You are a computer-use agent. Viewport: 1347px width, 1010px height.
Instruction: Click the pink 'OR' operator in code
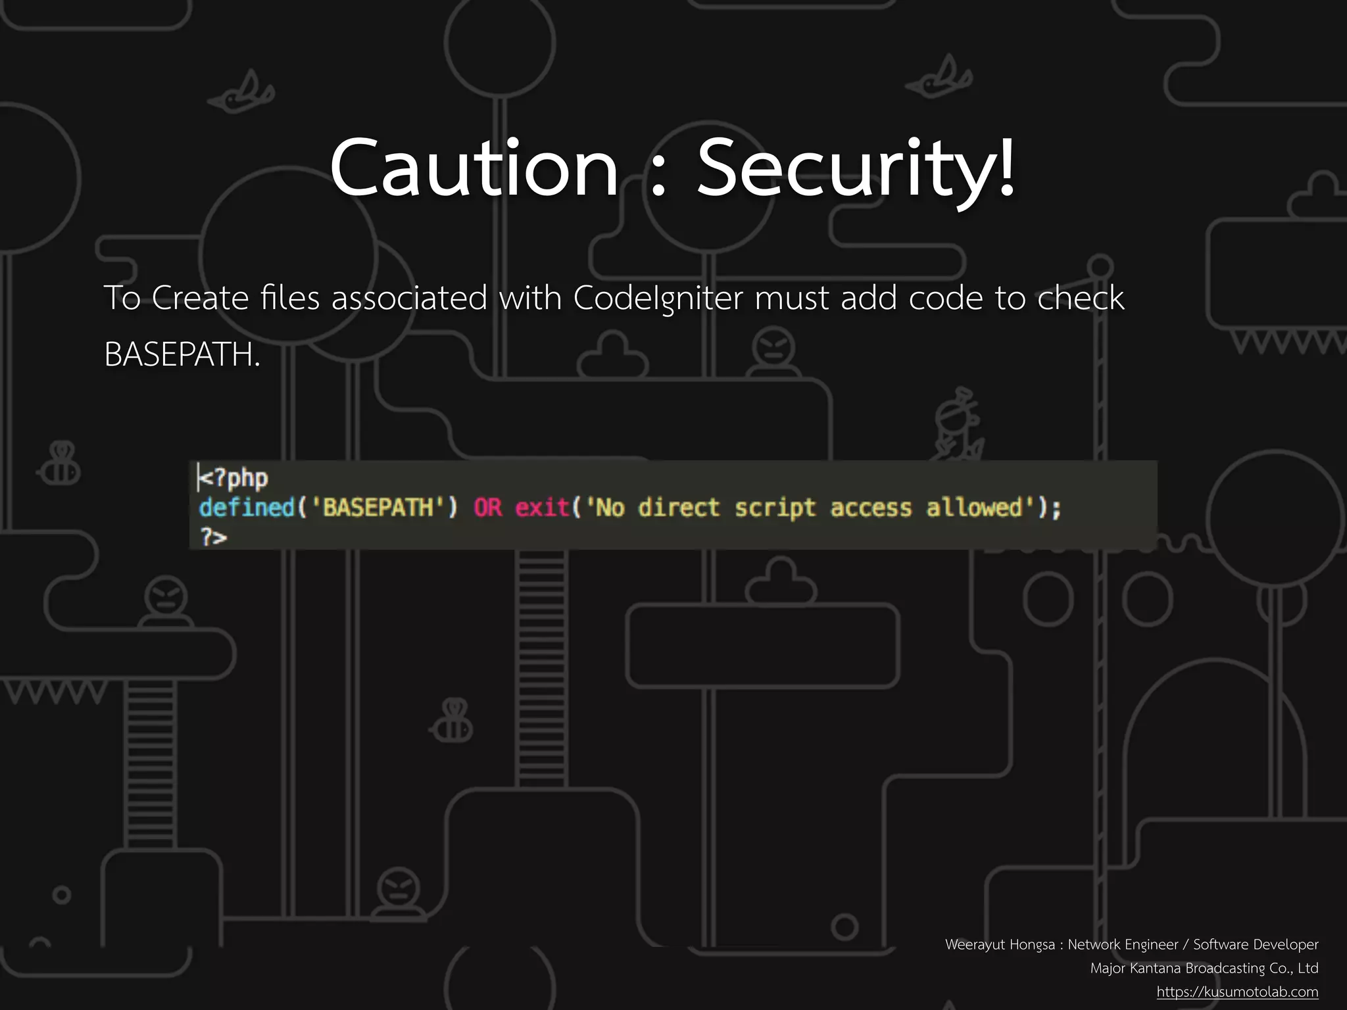pos(487,508)
